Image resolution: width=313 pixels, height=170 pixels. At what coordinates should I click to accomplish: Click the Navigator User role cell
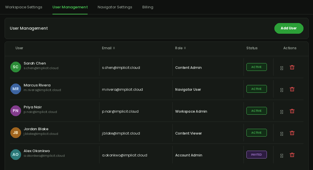click(x=188, y=90)
